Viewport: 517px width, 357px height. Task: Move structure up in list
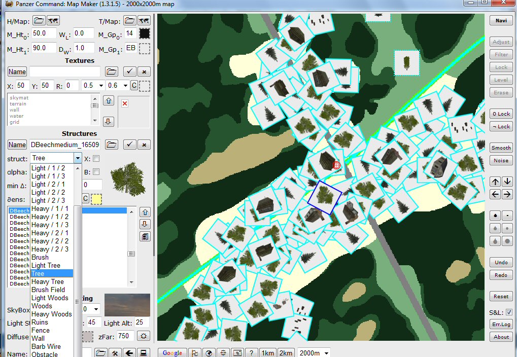(x=145, y=212)
